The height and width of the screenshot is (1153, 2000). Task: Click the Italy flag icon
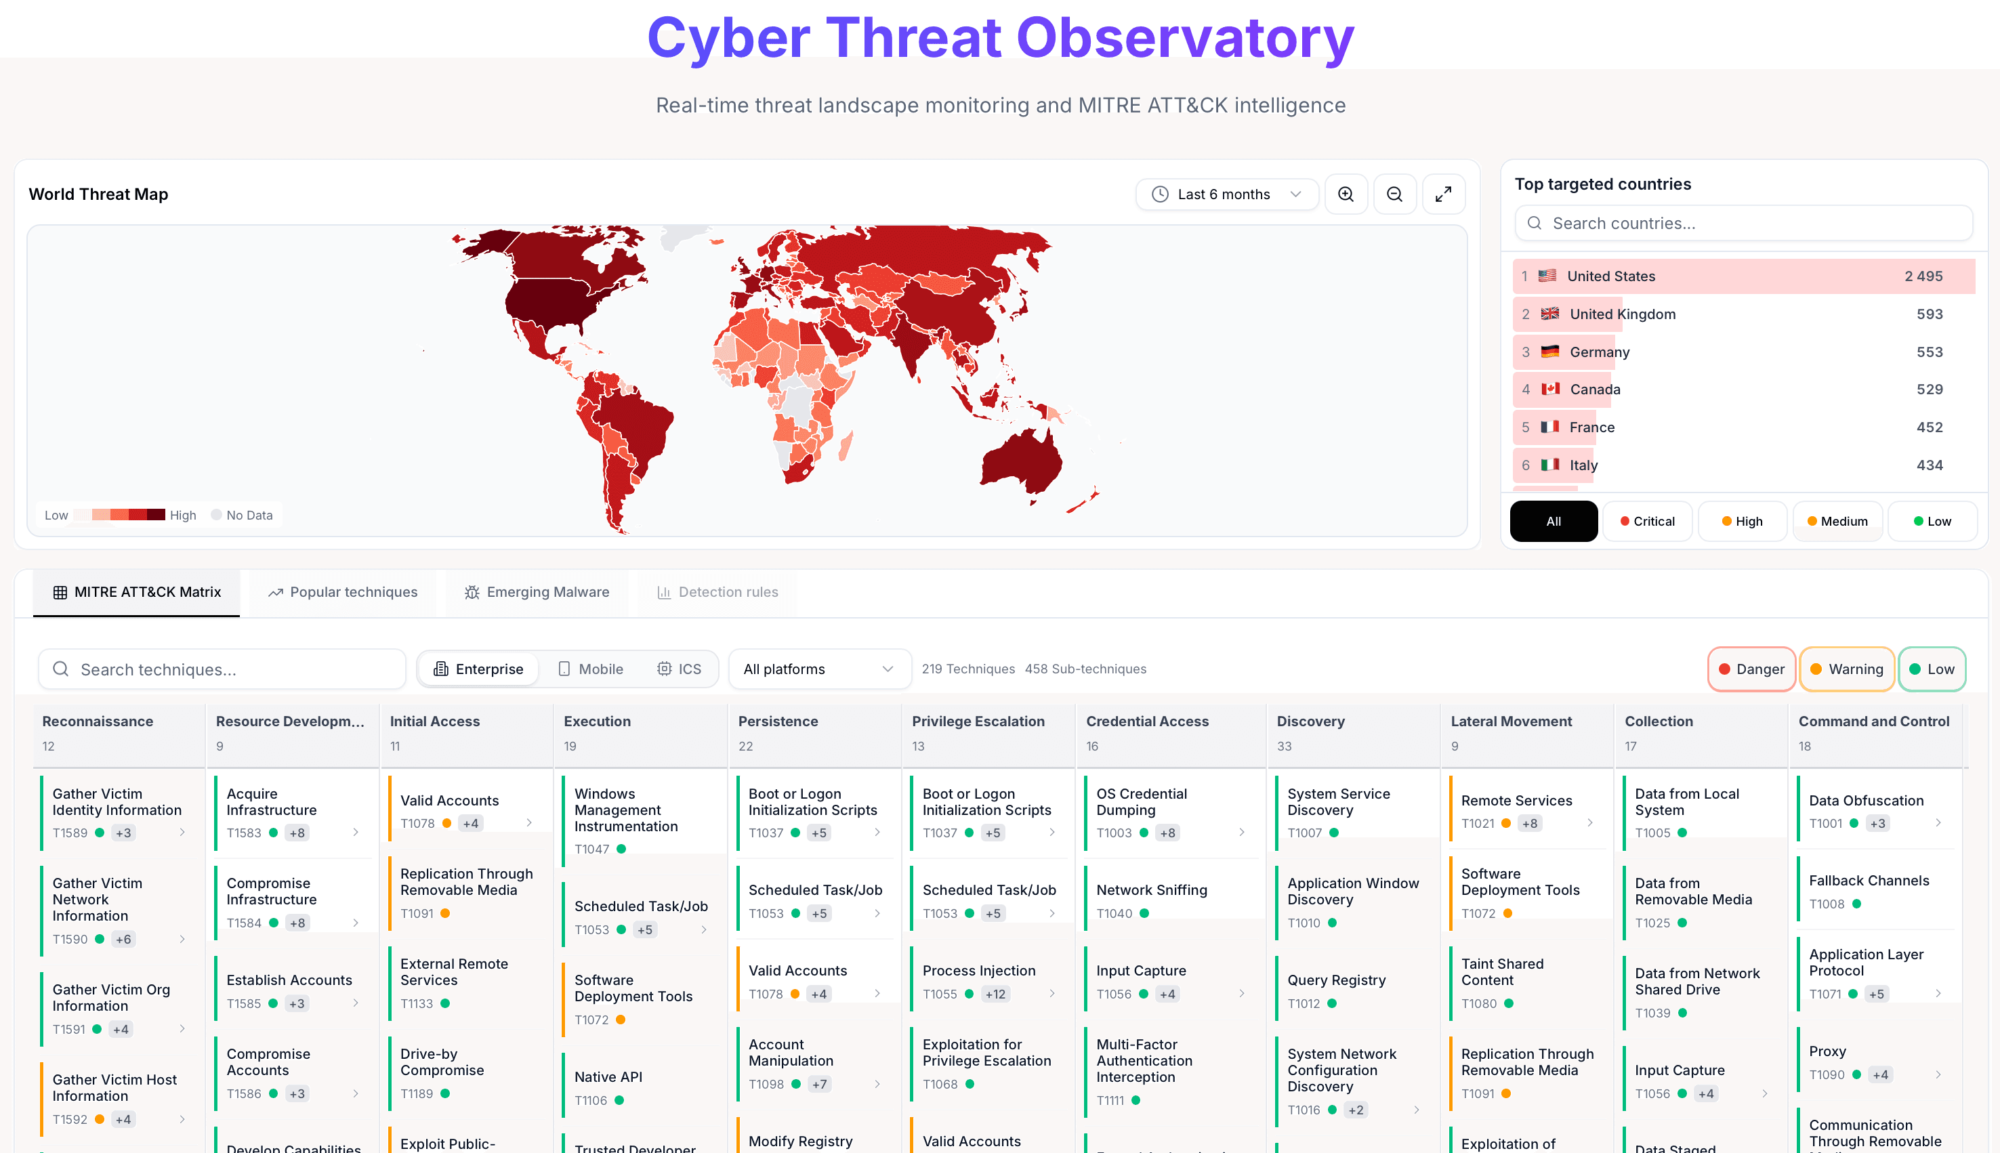1549,465
